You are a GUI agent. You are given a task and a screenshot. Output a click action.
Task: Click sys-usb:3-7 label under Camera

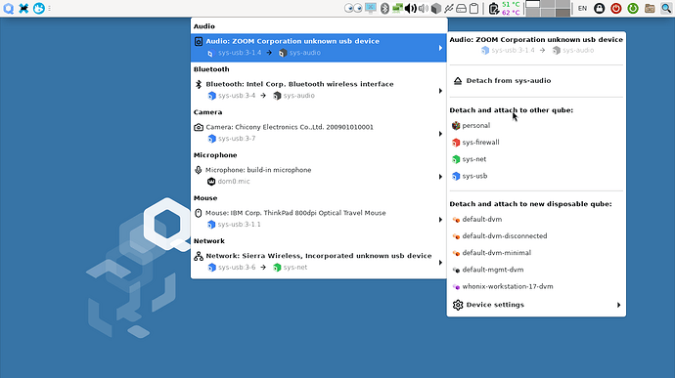coord(237,139)
